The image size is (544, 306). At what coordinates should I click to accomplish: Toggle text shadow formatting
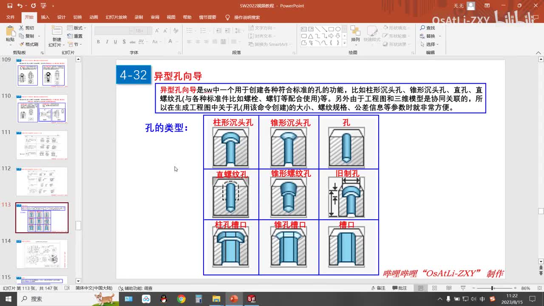point(125,42)
